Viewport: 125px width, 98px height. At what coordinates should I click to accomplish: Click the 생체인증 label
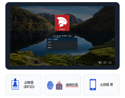[x=72, y=85]
